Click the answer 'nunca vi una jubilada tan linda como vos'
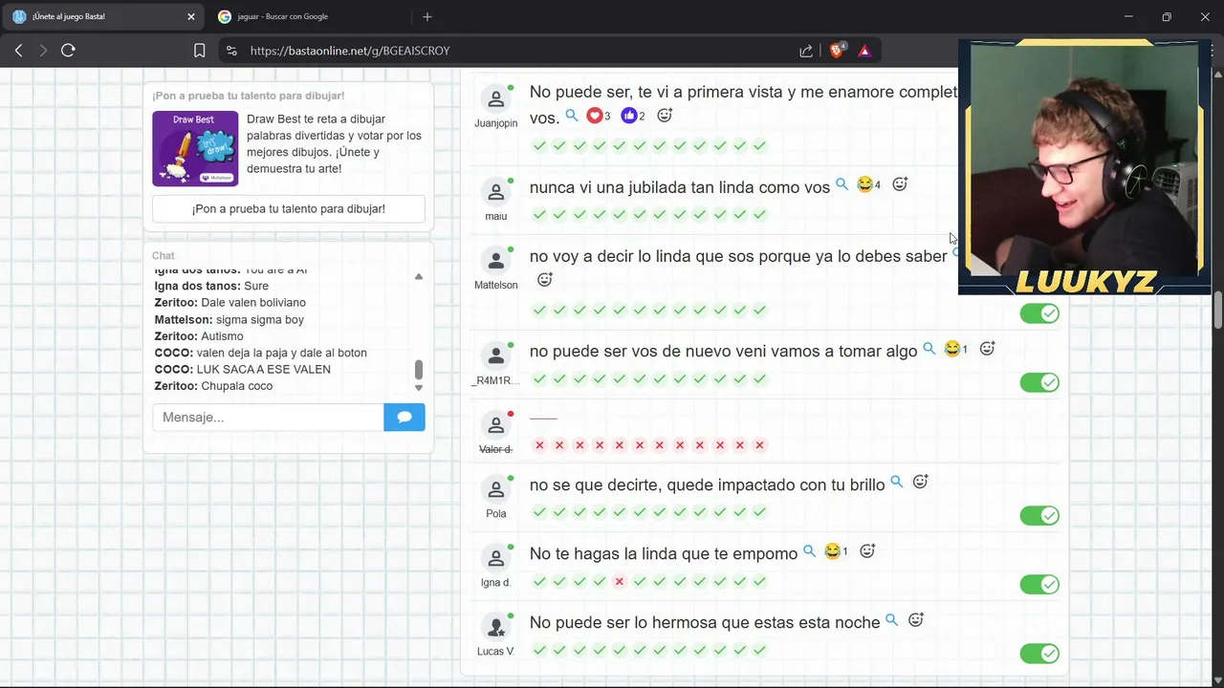Image resolution: width=1224 pixels, height=688 pixels. point(680,187)
